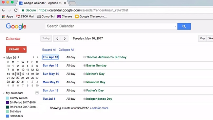The width and height of the screenshot is (213, 120).
Task: Open a new browser tab
Action: pyautogui.click(x=73, y=3)
